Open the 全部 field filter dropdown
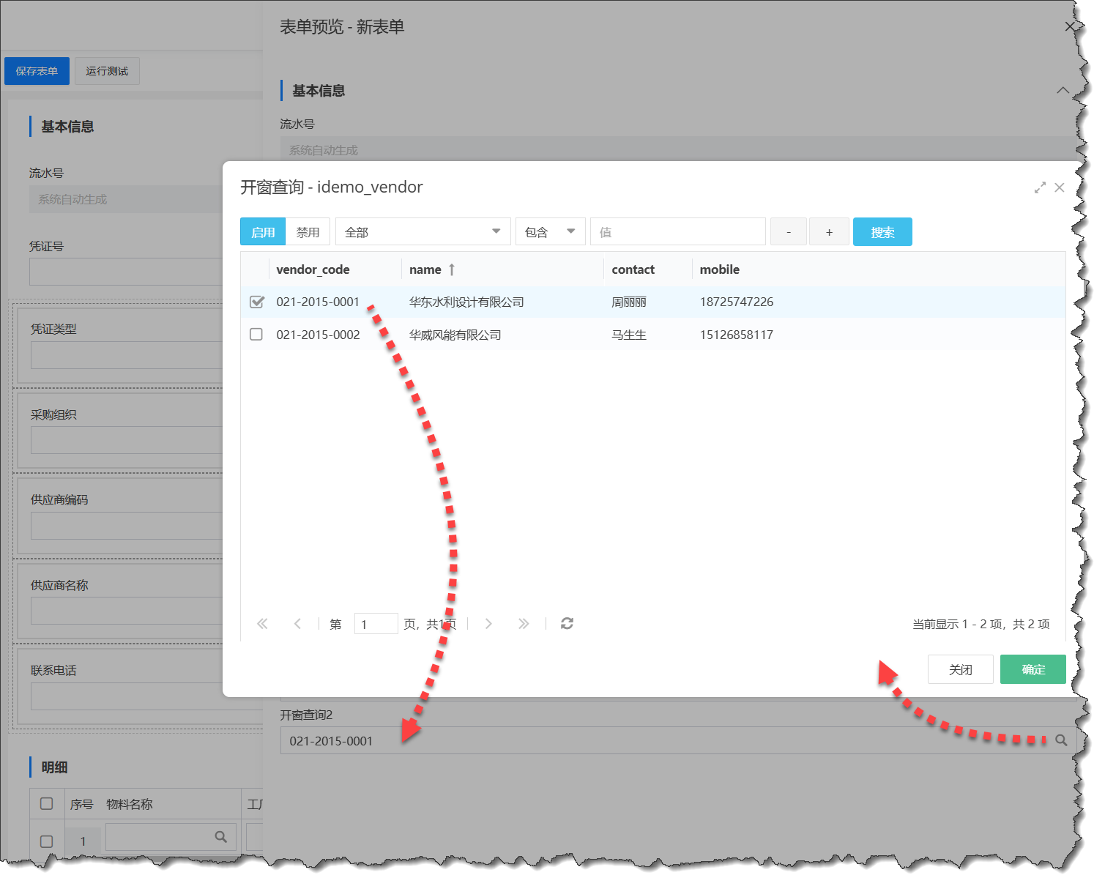The image size is (1105, 886). pyautogui.click(x=423, y=232)
